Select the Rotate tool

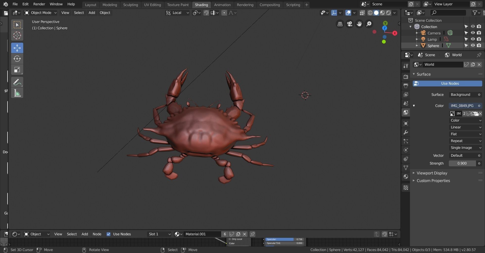tap(17, 59)
